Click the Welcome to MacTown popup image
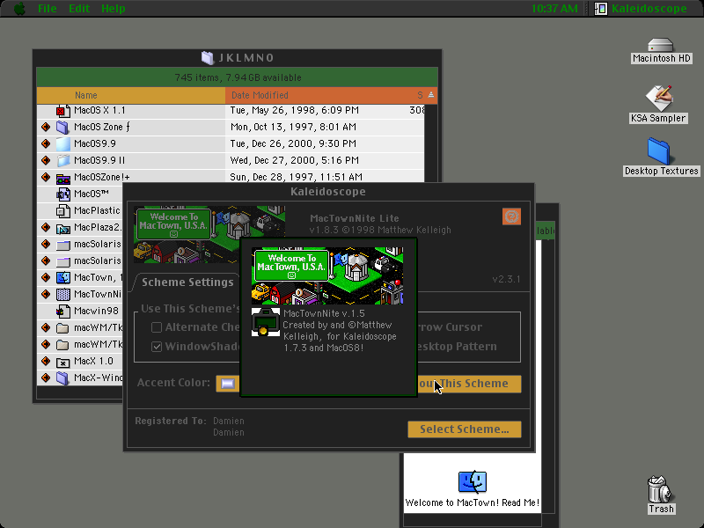 coord(327,275)
